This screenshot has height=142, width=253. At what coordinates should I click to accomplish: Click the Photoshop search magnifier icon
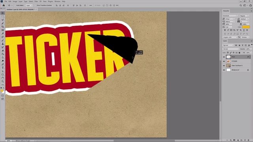[241, 5]
